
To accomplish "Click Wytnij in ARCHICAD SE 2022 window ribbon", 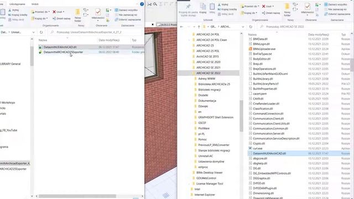I will 223,4.
